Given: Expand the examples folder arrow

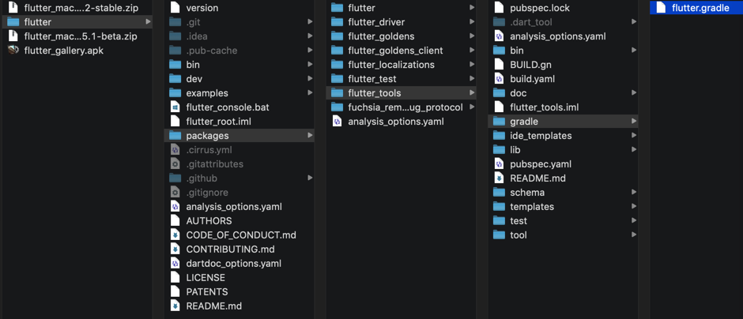Looking at the screenshot, I should click(x=310, y=93).
